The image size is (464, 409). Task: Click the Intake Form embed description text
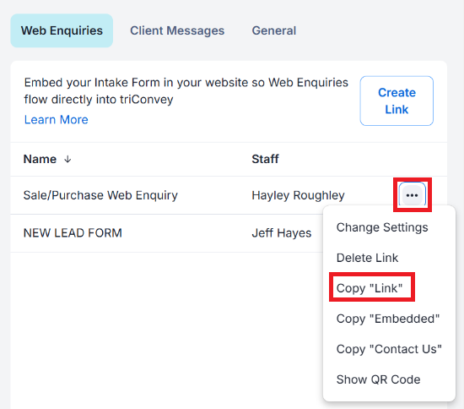click(x=186, y=90)
